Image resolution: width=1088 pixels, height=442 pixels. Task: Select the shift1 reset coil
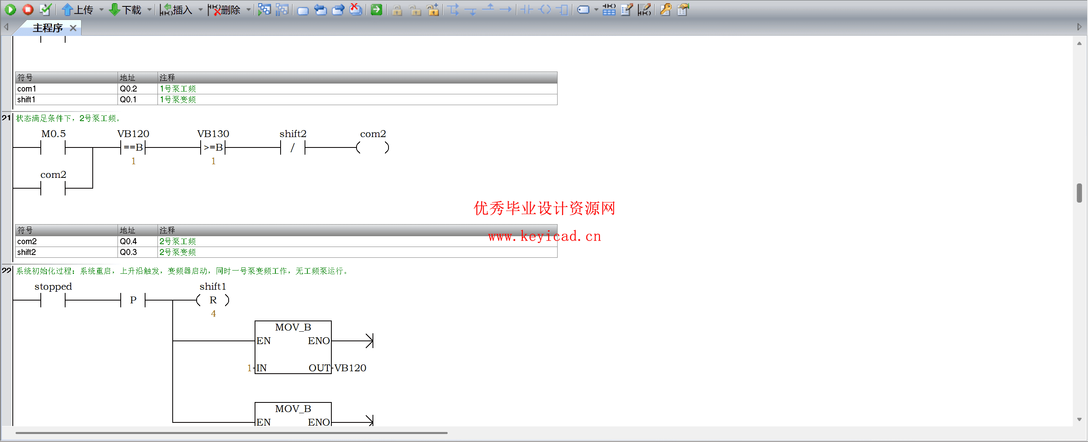213,300
